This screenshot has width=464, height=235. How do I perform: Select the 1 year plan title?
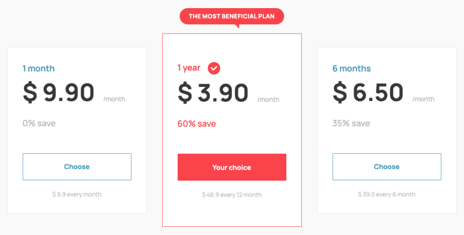tap(189, 68)
